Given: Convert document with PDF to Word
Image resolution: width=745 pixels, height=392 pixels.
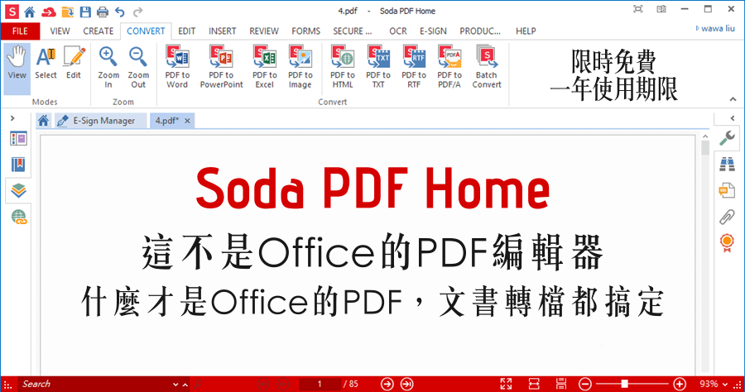Looking at the screenshot, I should [177, 67].
